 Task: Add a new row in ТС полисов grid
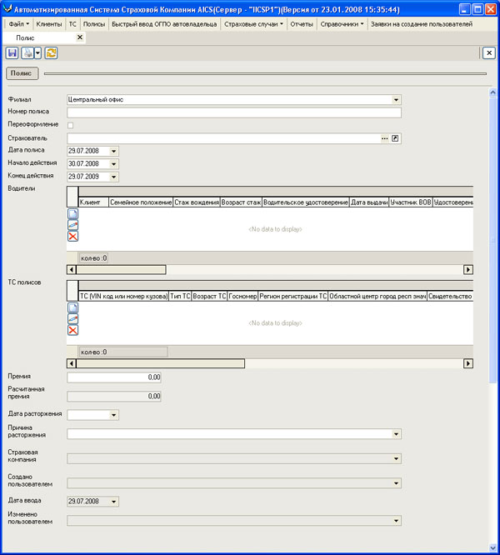click(72, 308)
